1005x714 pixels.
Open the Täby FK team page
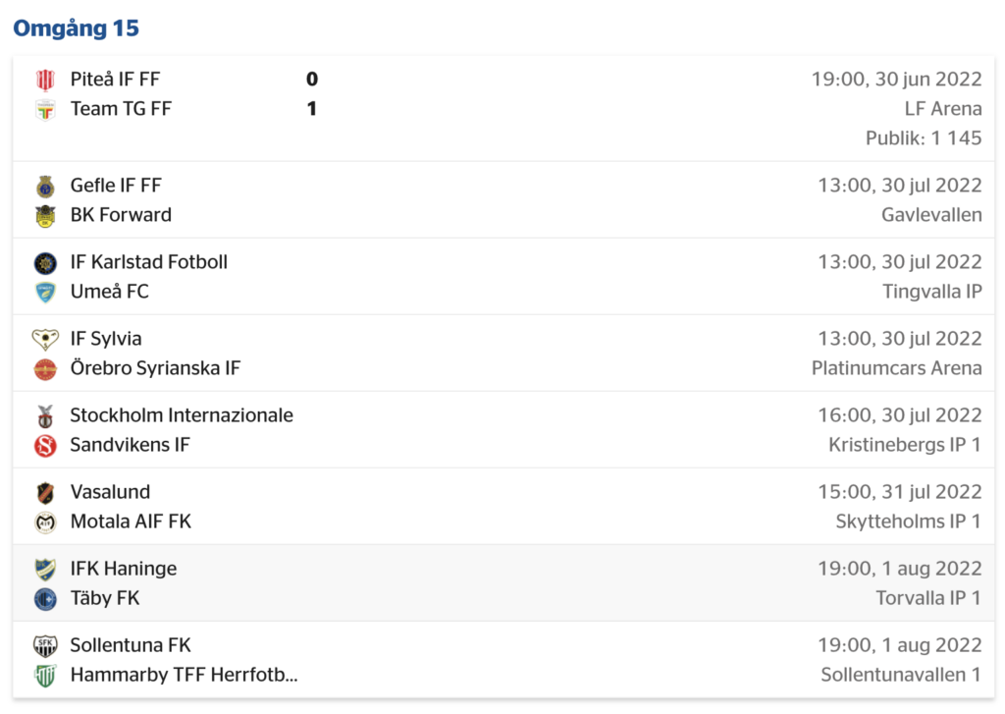click(x=105, y=598)
